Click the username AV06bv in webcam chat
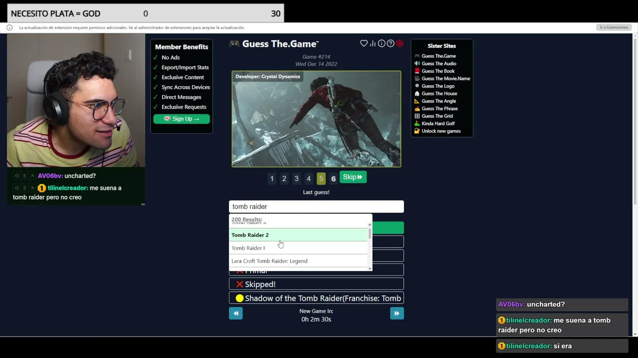The height and width of the screenshot is (358, 638). click(x=50, y=176)
